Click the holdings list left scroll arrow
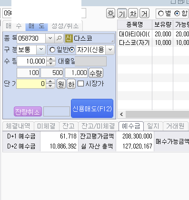 (x=121, y=114)
